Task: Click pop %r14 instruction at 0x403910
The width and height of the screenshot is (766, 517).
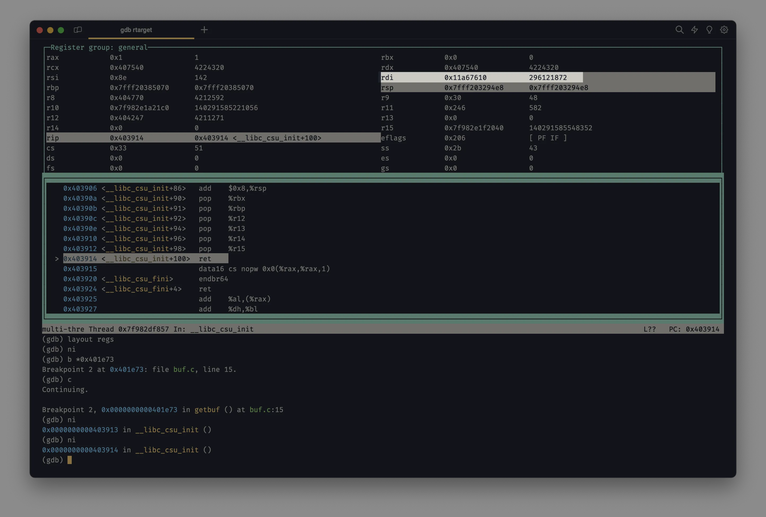Action: 222,239
